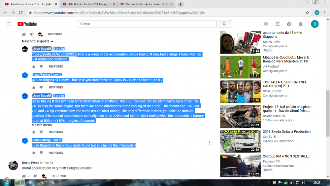
Task: Click the taskbar clock 19:29
Action: (x=316, y=183)
